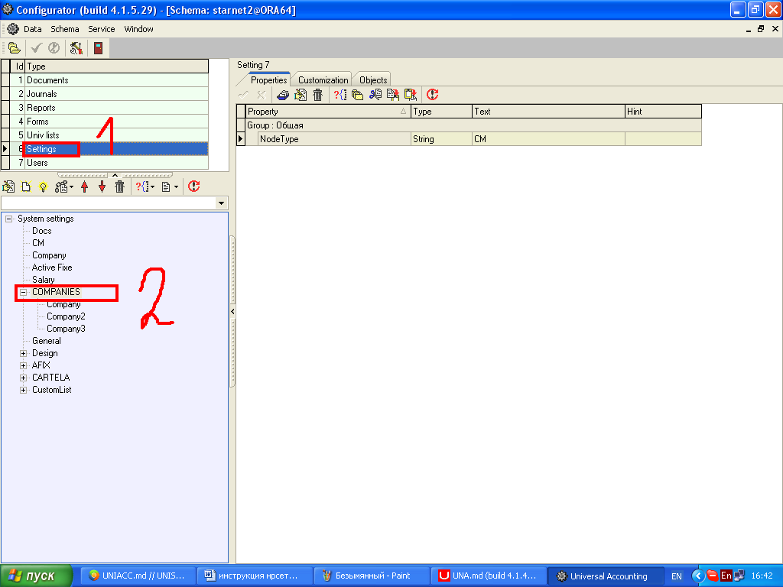Expand the CustomList tree node
This screenshot has width=783, height=587.
coord(23,390)
